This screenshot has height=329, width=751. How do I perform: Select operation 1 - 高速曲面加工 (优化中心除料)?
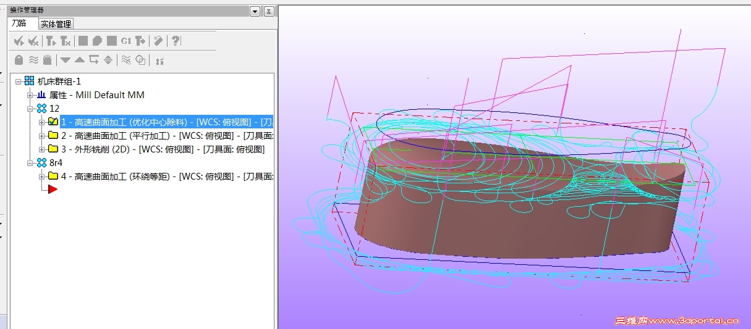click(x=167, y=122)
